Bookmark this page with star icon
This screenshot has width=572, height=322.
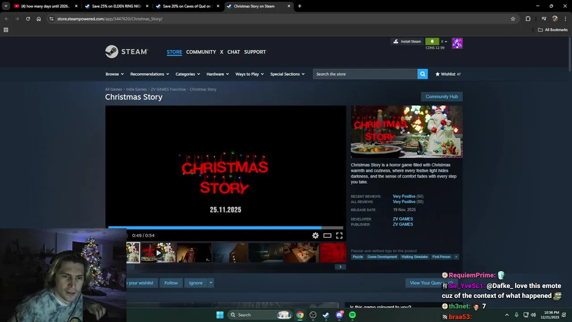tap(513, 19)
